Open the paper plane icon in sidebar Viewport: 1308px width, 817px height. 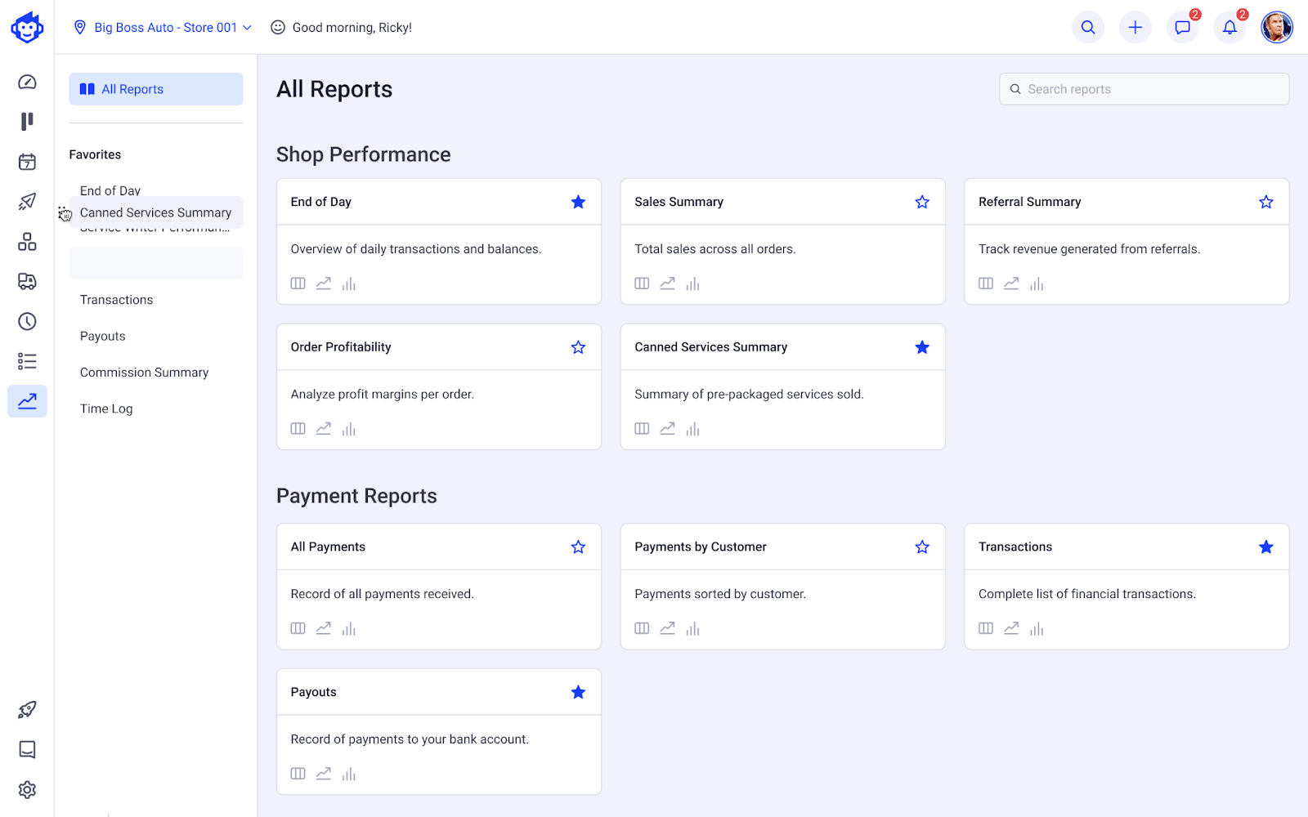[x=27, y=202]
